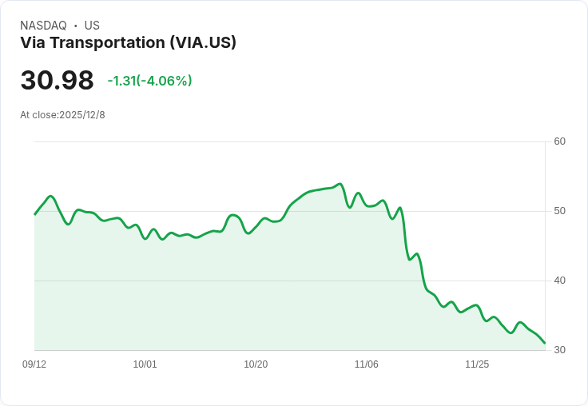The width and height of the screenshot is (588, 406).
Task: Click the US market label
Action: pos(92,26)
